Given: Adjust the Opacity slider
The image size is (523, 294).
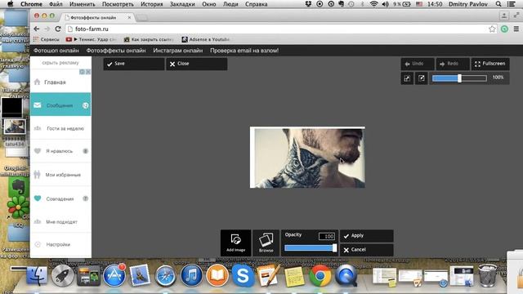Looking at the screenshot, I should pos(311,248).
